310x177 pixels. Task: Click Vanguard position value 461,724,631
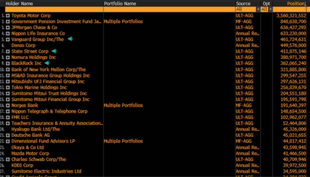pyautogui.click(x=293, y=39)
